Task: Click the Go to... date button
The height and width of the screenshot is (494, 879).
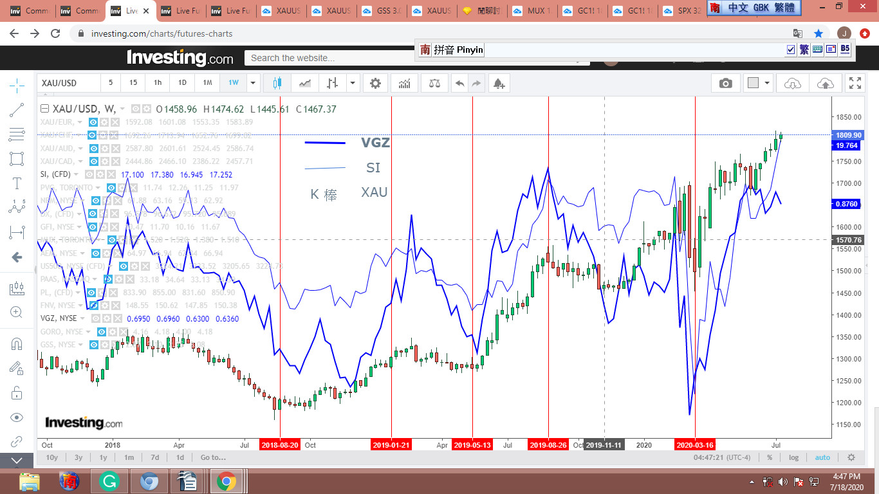Action: pos(213,457)
